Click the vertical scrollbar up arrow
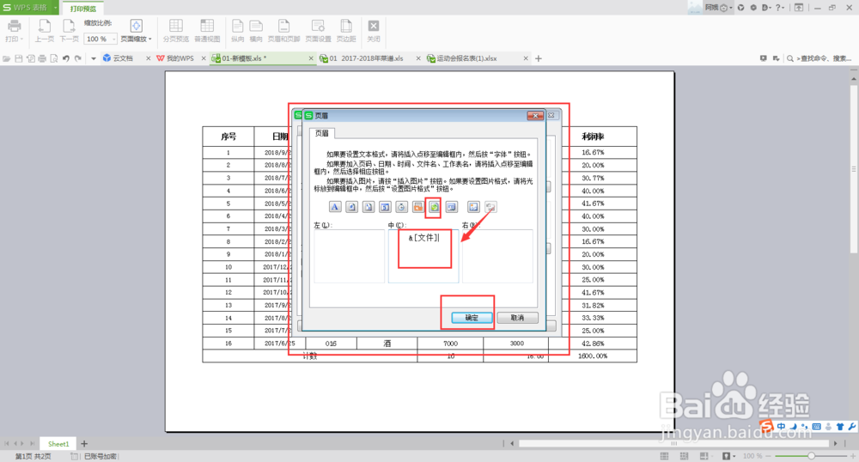Image resolution: width=859 pixels, height=462 pixels. 854,79
